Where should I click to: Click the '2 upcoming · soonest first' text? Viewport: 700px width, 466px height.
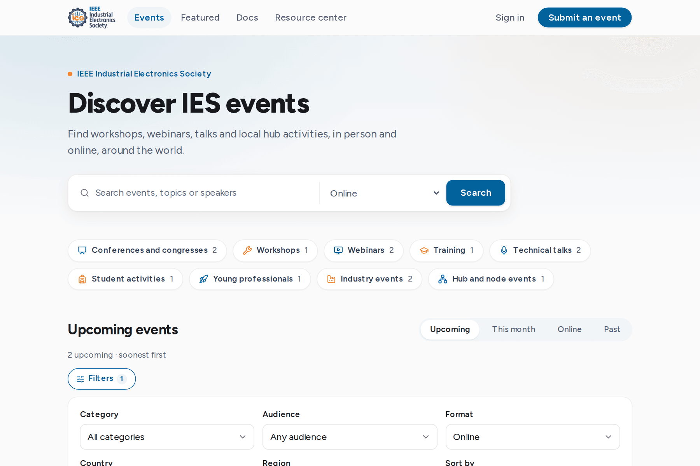tap(117, 355)
